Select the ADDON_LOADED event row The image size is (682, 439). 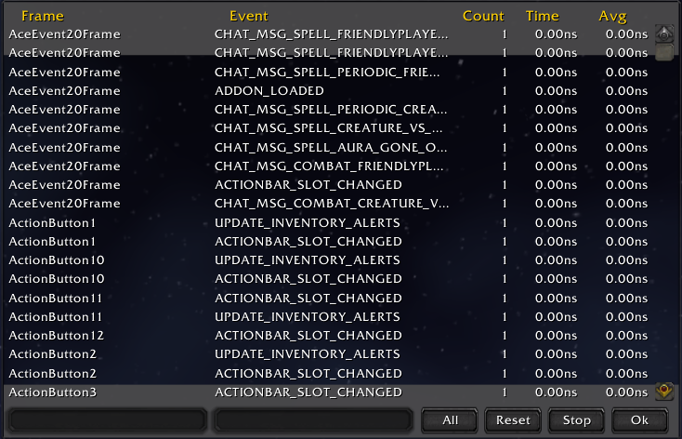pyautogui.click(x=269, y=91)
